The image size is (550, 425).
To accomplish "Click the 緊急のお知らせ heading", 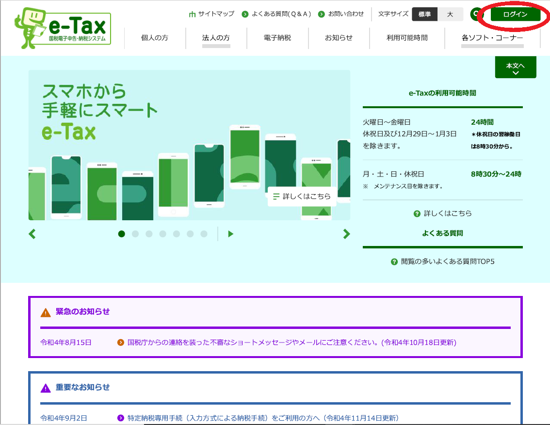I will pos(83,311).
